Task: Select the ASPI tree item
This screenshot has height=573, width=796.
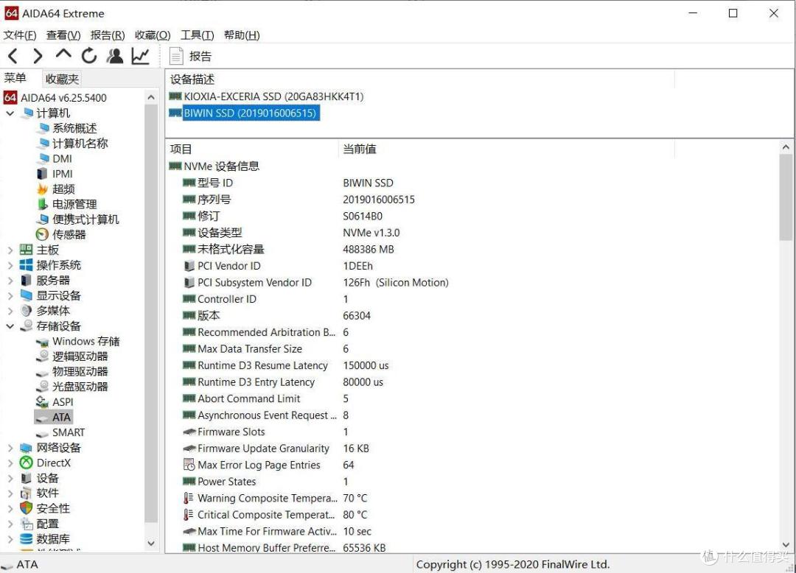Action: click(56, 402)
